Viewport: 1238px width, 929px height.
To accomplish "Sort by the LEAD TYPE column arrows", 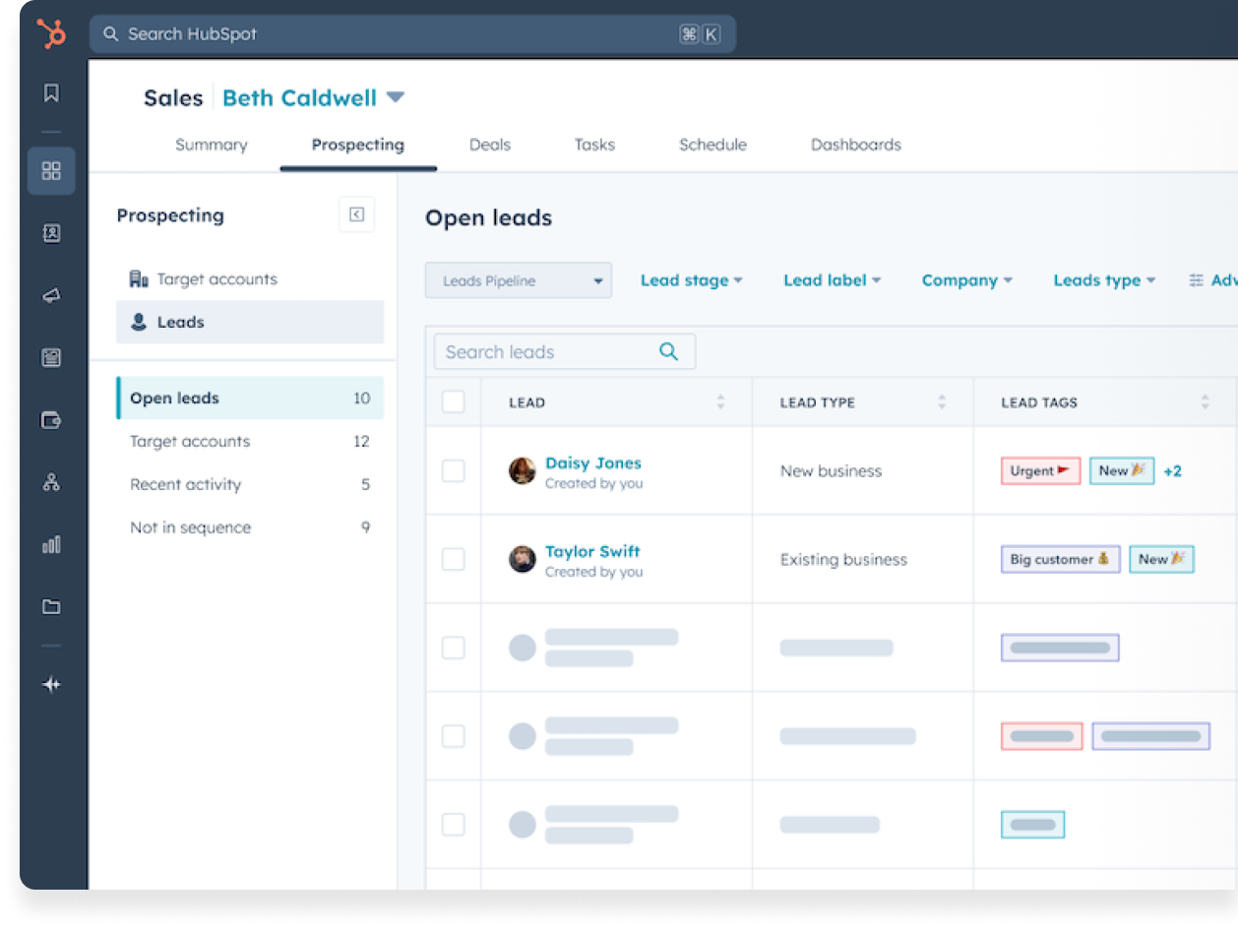I will tap(942, 402).
